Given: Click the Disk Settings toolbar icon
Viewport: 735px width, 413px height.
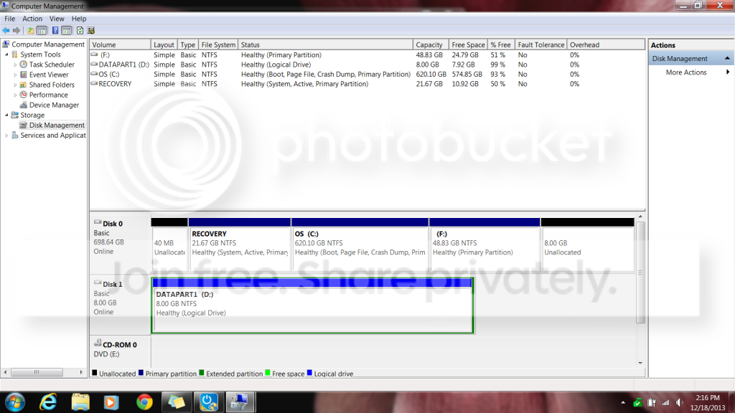Looking at the screenshot, I should tap(91, 30).
